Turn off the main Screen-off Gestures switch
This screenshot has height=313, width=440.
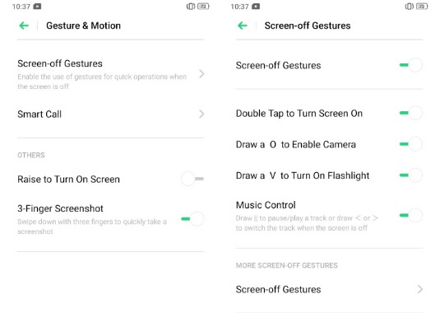point(411,65)
